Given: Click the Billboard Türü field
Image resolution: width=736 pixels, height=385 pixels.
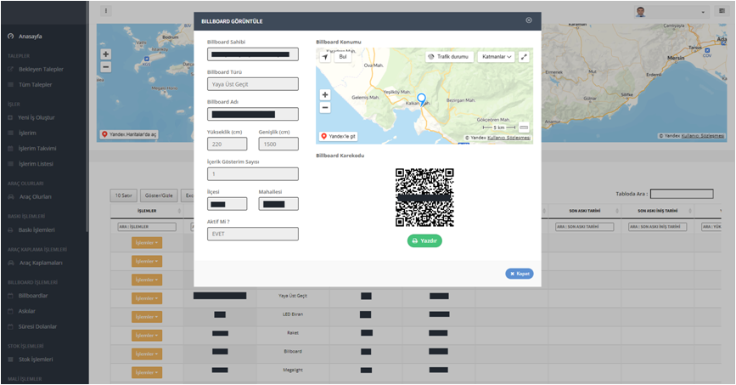Looking at the screenshot, I should click(252, 84).
